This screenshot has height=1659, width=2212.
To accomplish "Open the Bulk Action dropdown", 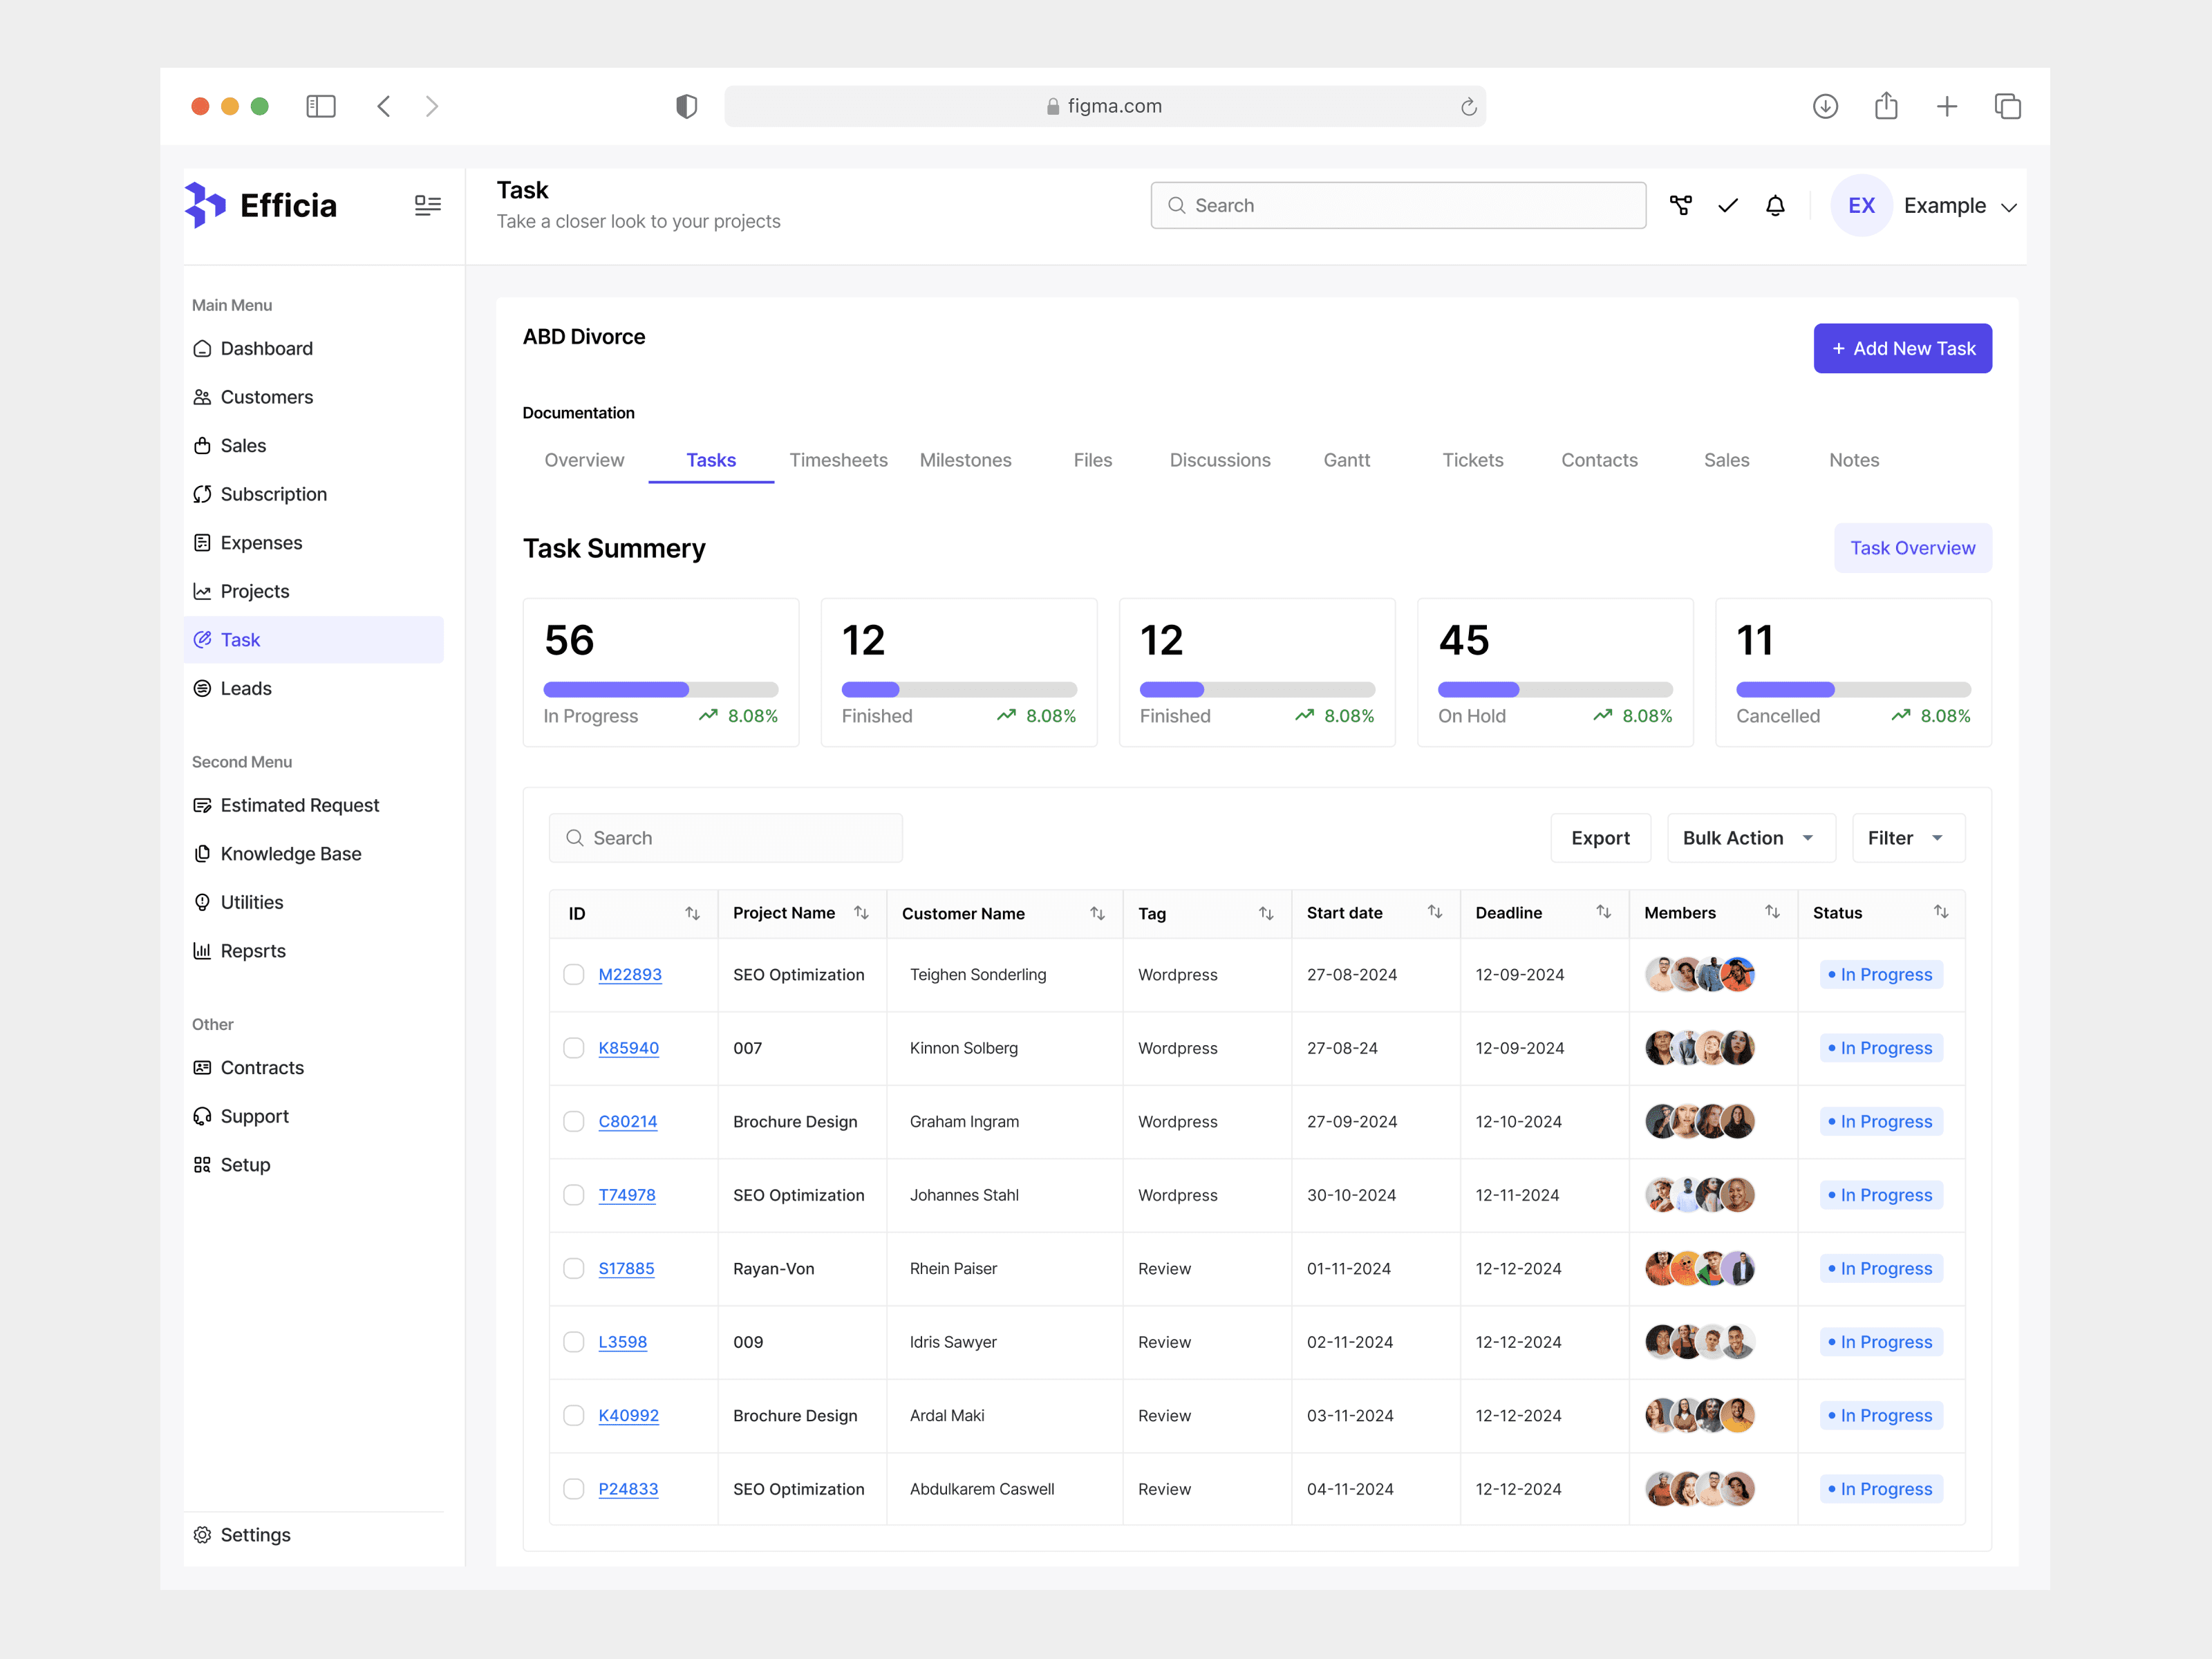I will tap(1750, 838).
